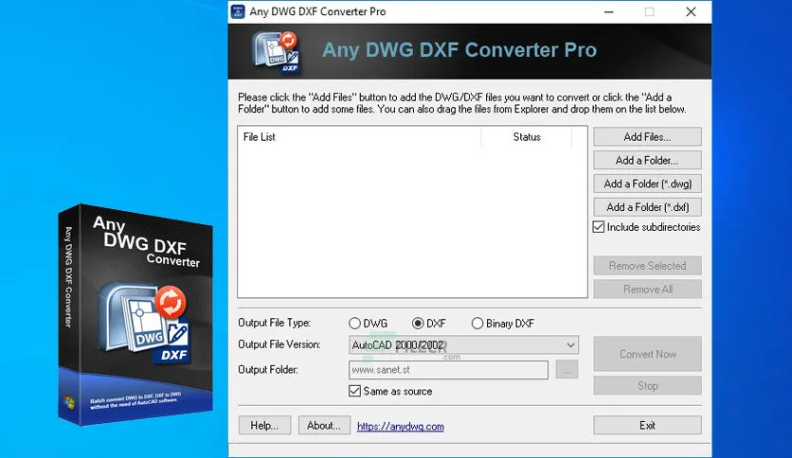Click the Output File Type: label

coord(275,323)
